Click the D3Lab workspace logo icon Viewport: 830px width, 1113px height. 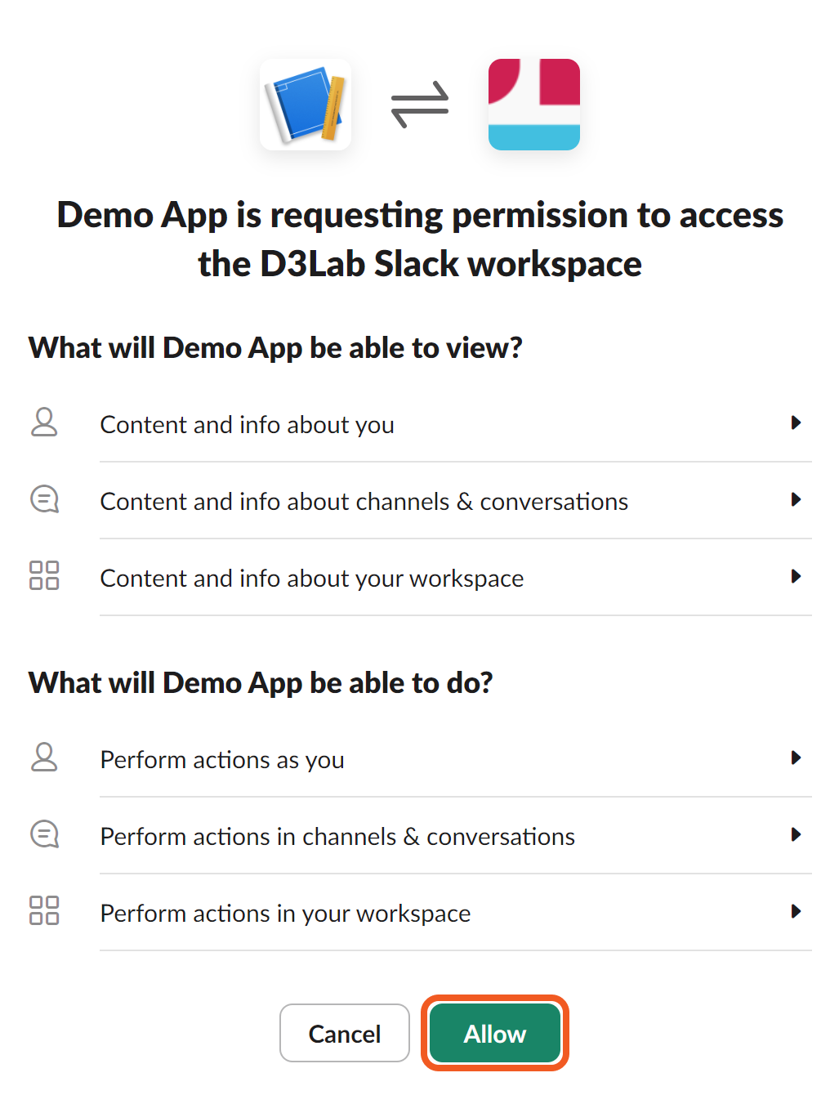pos(533,105)
